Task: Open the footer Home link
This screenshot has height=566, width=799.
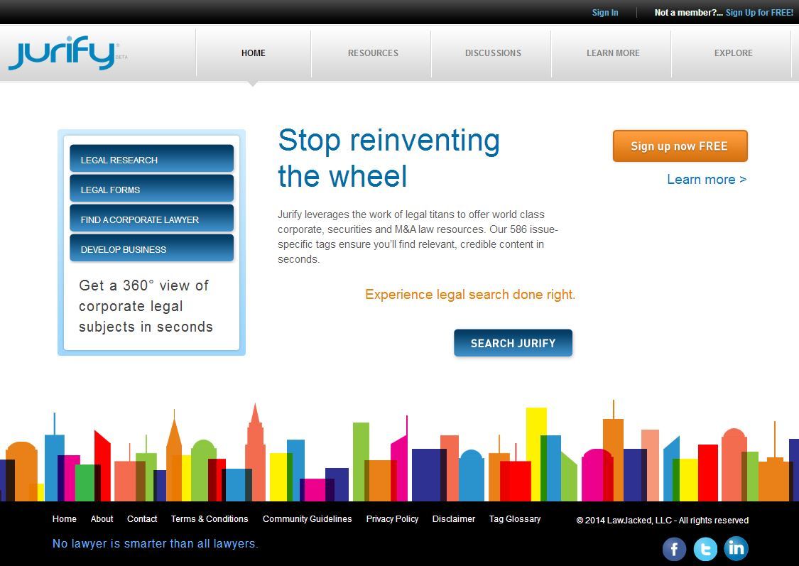Action: click(x=64, y=518)
